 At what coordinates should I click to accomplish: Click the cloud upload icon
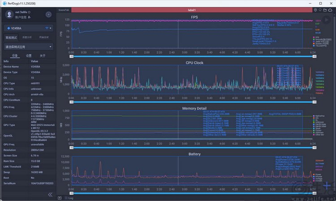[x=331, y=9]
